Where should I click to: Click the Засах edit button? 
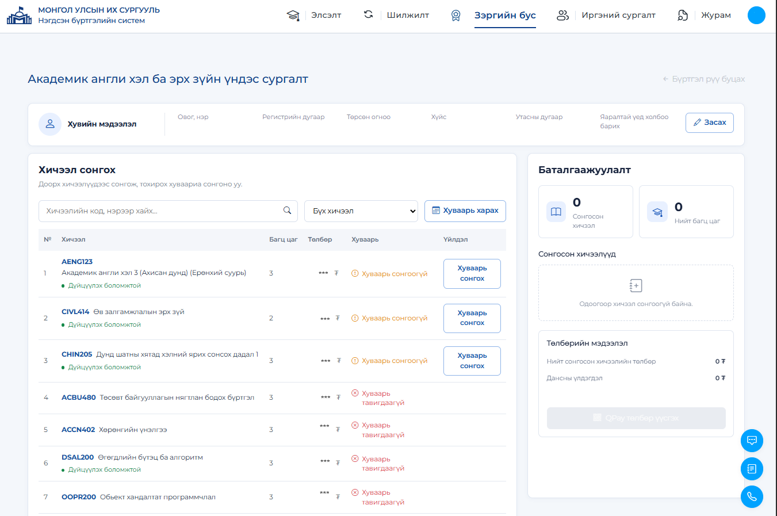[x=709, y=123]
